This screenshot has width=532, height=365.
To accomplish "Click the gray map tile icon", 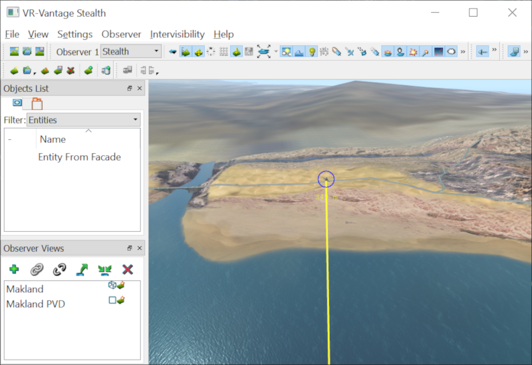I will 249,52.
